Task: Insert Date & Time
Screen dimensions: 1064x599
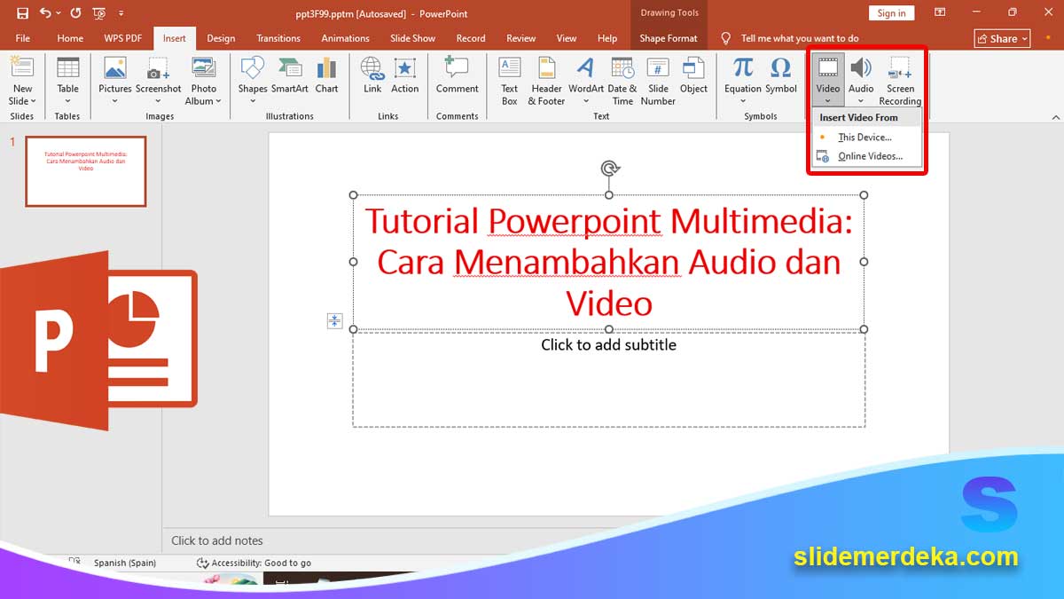Action: click(x=622, y=81)
